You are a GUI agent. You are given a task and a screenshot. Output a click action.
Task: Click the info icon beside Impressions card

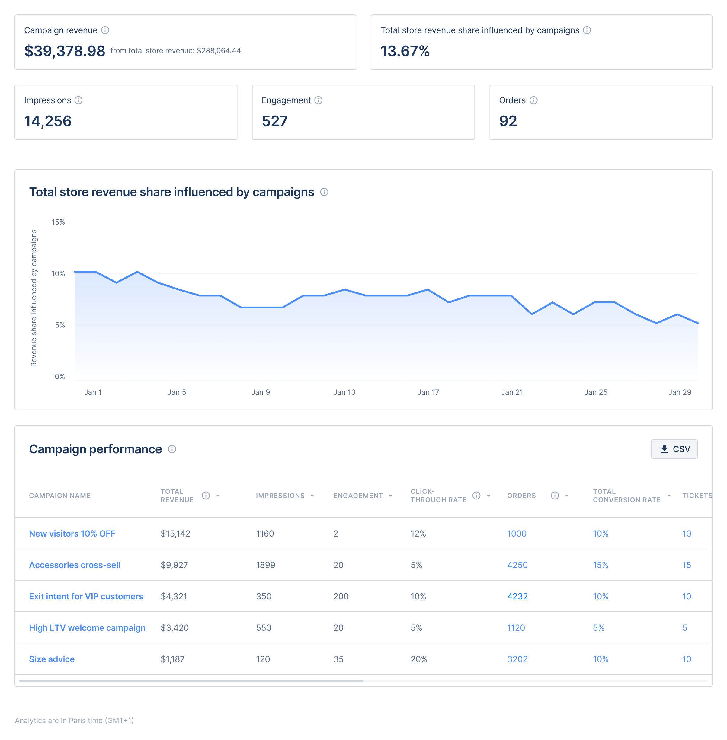(79, 100)
